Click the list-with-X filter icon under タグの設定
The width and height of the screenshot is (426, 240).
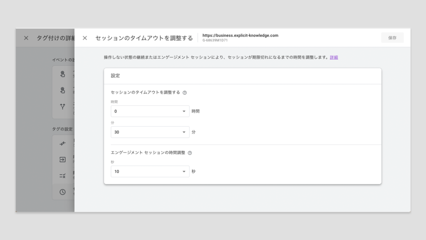(x=62, y=176)
